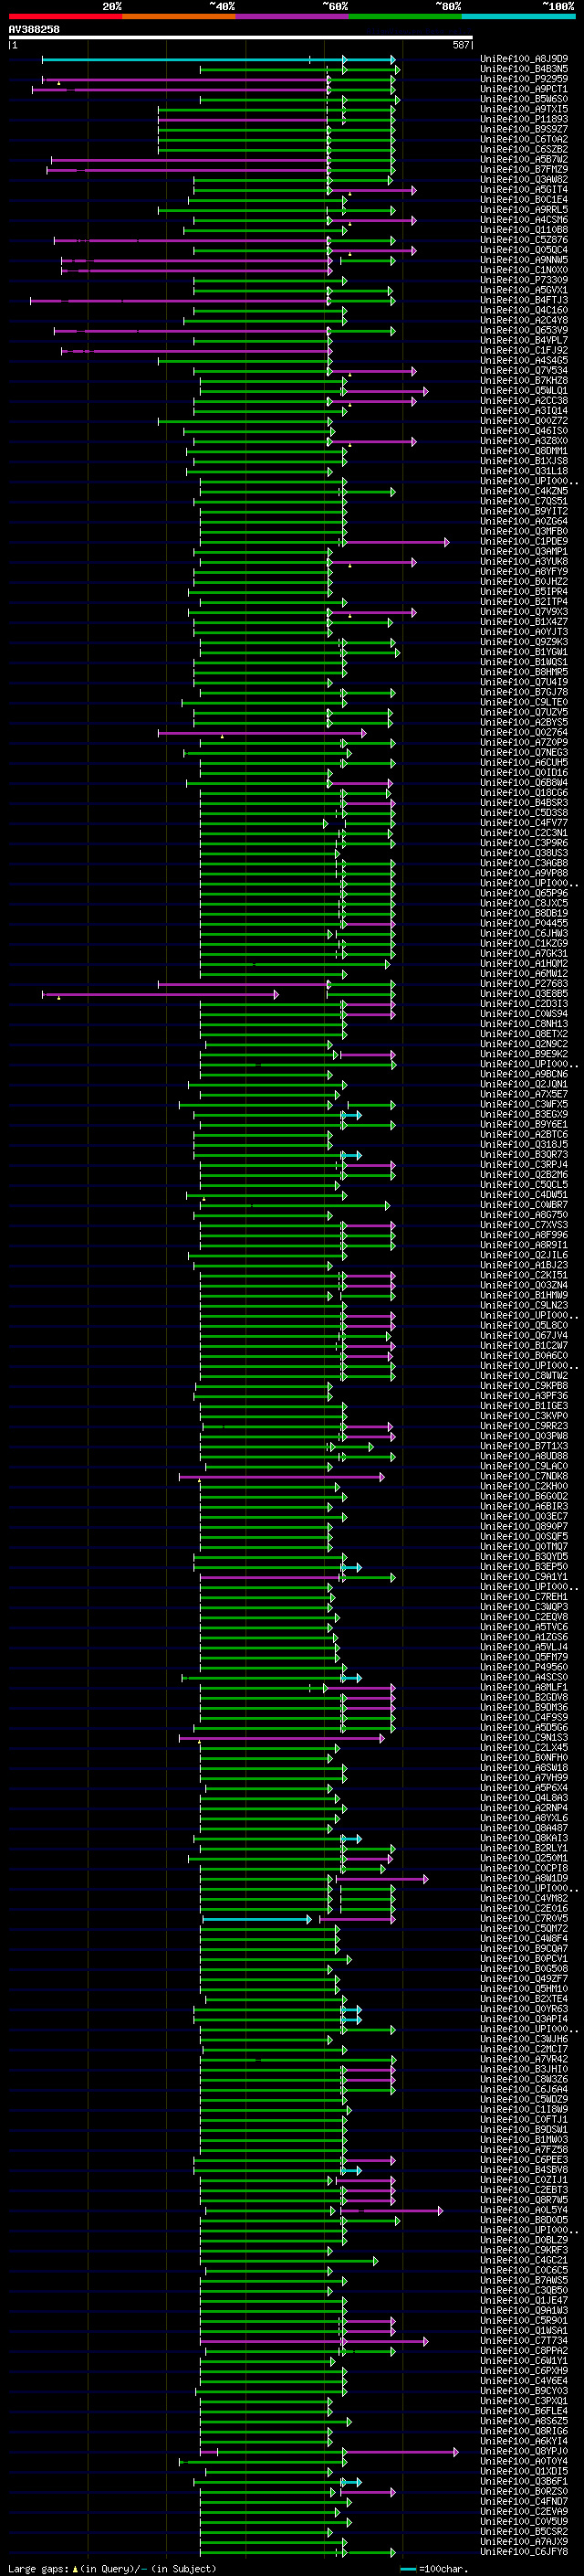
Task: Select the UniRef100_B7FNZ9 label
Action: point(524,169)
